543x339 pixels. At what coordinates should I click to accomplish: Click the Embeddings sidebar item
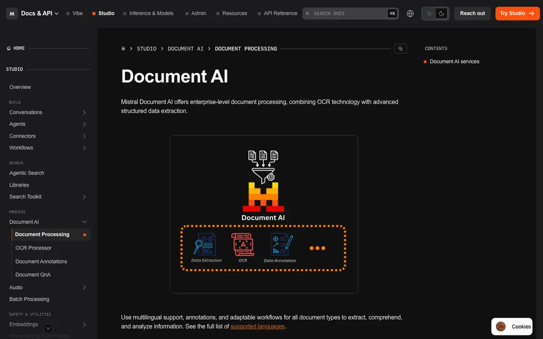(24, 325)
